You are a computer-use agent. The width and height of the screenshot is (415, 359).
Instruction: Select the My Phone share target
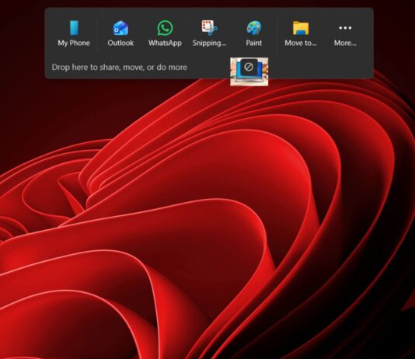pyautogui.click(x=74, y=33)
